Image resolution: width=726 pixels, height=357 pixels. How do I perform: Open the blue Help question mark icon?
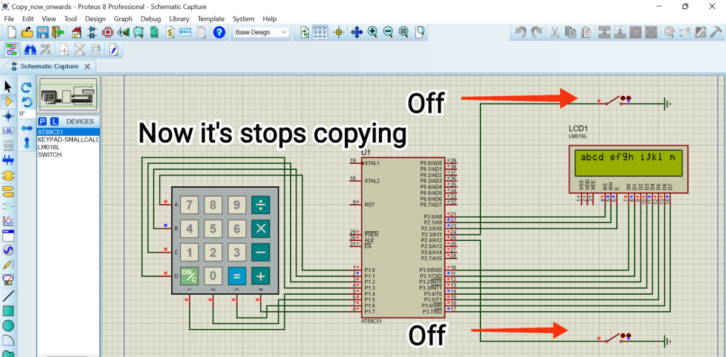(219, 33)
